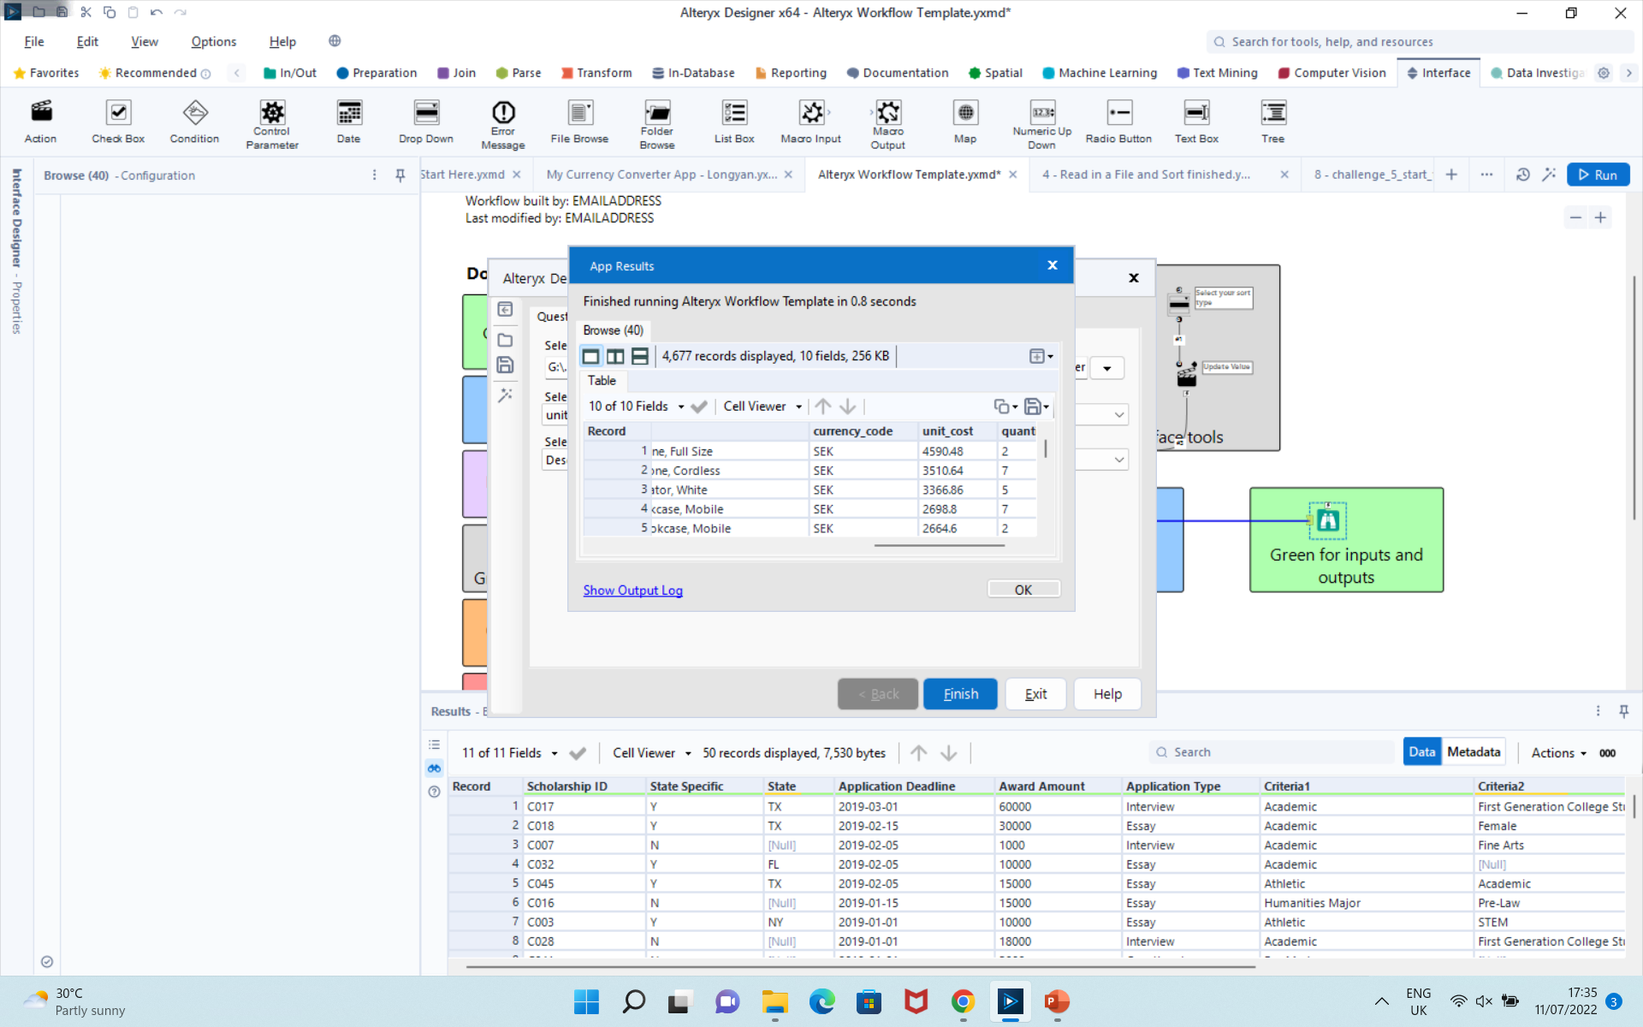1643x1027 pixels.
Task: Pin the Results window
Action: [x=1623, y=711]
